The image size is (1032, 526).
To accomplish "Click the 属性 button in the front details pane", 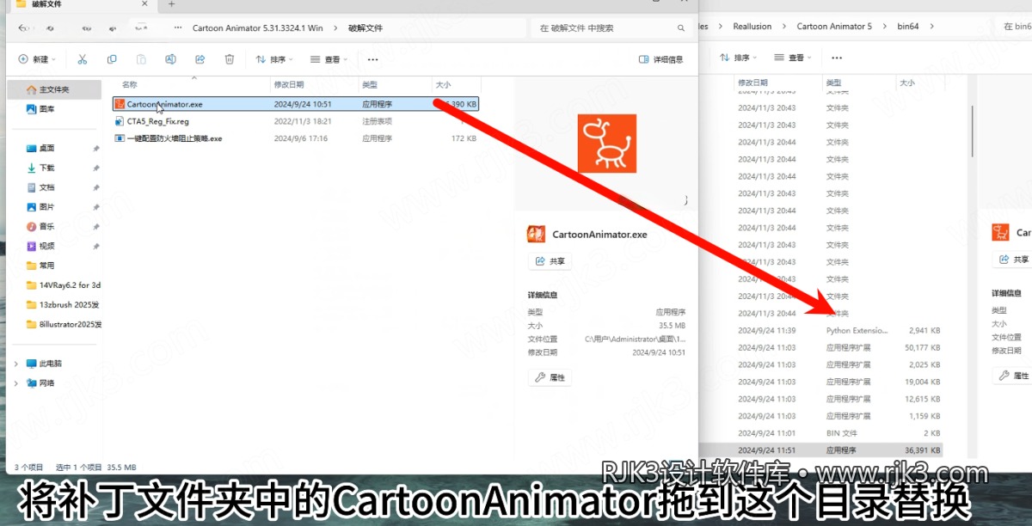I will pyautogui.click(x=550, y=377).
